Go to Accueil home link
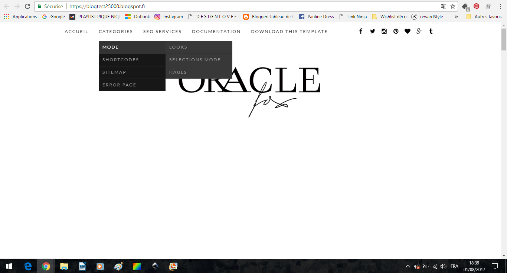 coord(76,32)
